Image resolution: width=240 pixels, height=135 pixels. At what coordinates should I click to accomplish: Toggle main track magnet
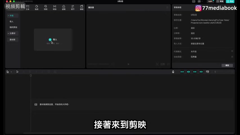(x=182, y=72)
